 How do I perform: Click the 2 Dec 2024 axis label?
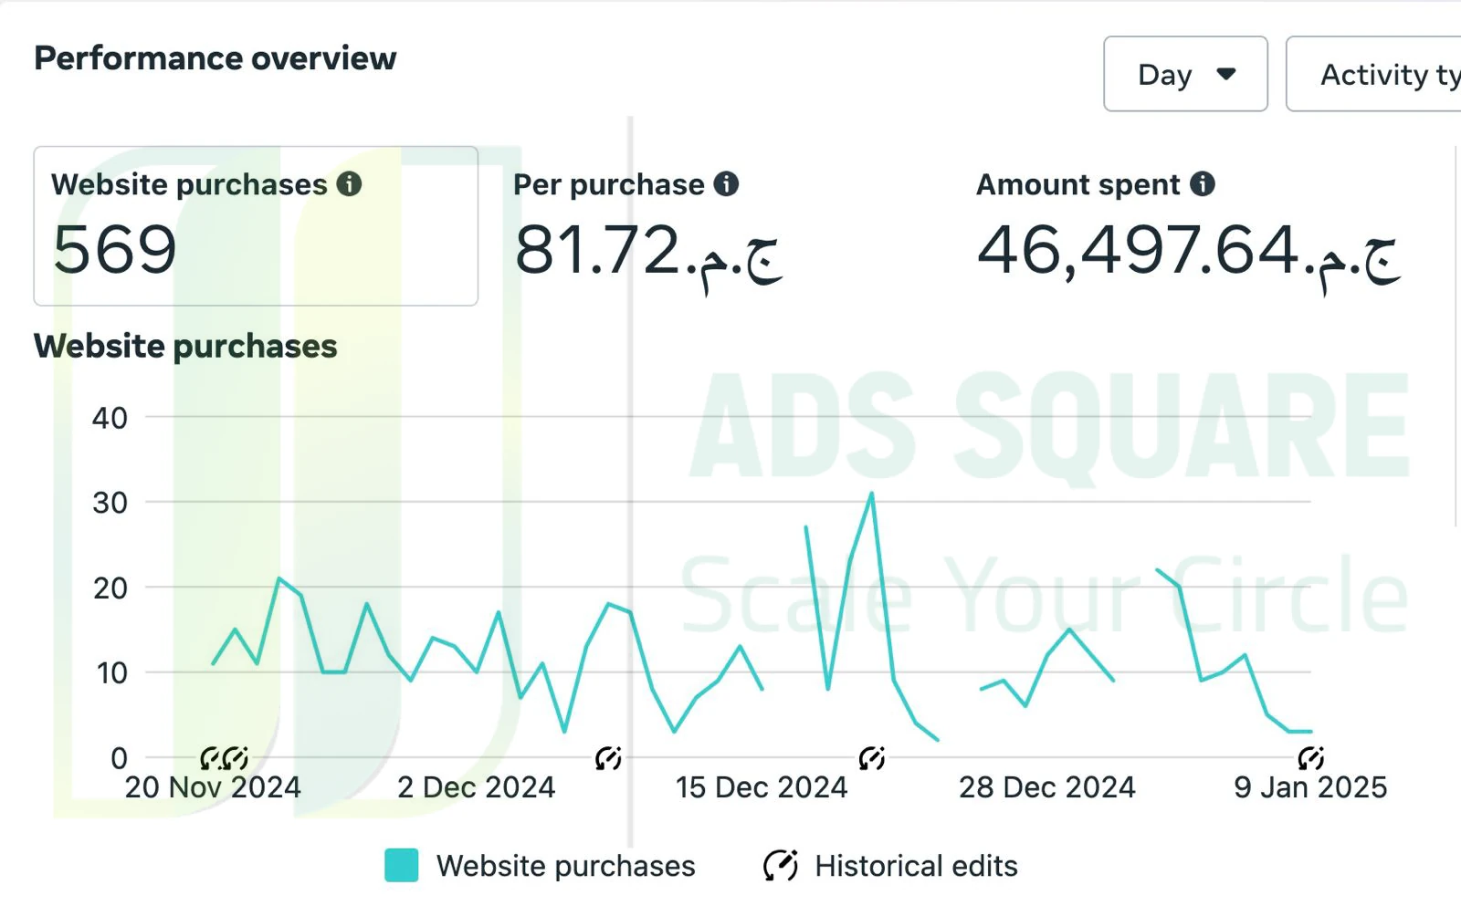[x=477, y=787]
